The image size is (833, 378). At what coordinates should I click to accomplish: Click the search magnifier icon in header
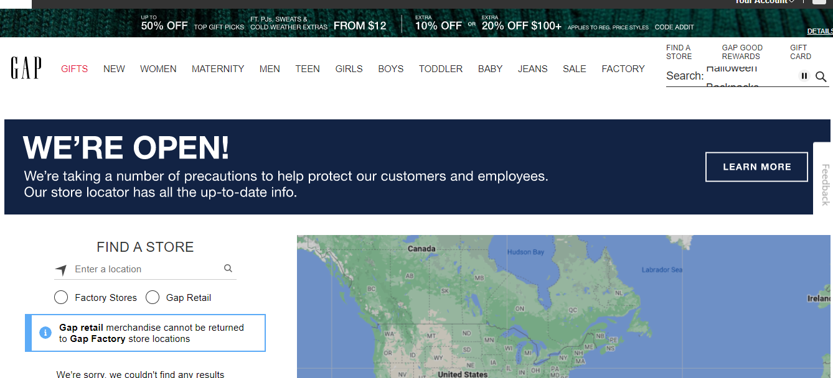click(821, 76)
